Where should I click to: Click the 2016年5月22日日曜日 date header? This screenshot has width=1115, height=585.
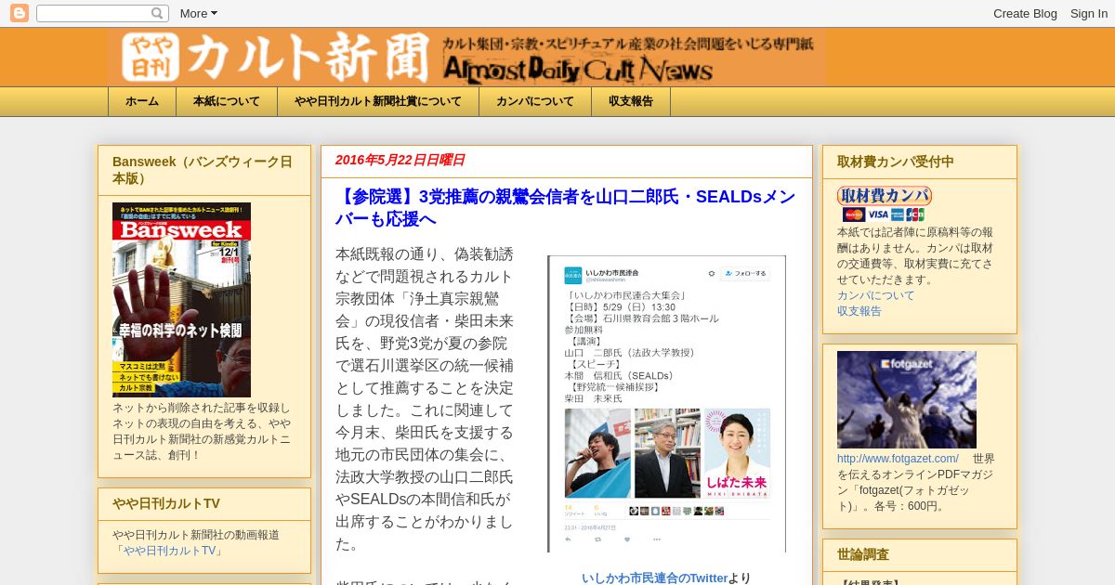tap(400, 160)
